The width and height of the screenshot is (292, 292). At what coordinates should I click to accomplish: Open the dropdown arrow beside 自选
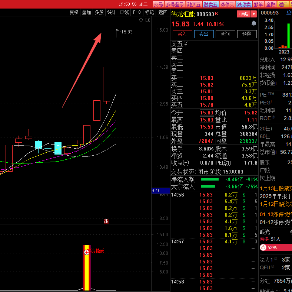(253, 14)
